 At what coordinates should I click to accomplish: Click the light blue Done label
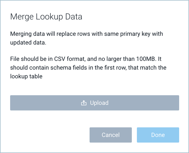point(158,135)
